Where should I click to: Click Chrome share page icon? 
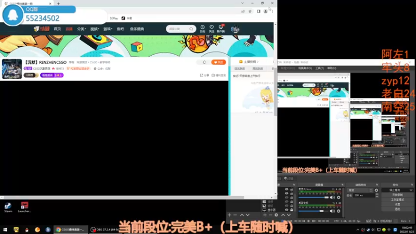coord(243,11)
